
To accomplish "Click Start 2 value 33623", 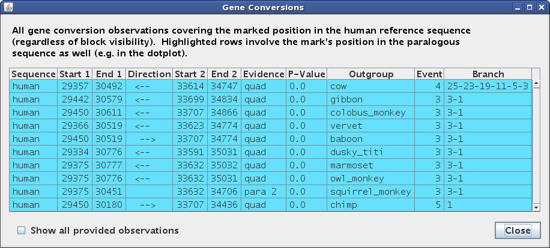I will pos(190,126).
